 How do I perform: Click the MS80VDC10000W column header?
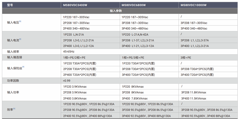pyautogui.click(x=193, y=5)
